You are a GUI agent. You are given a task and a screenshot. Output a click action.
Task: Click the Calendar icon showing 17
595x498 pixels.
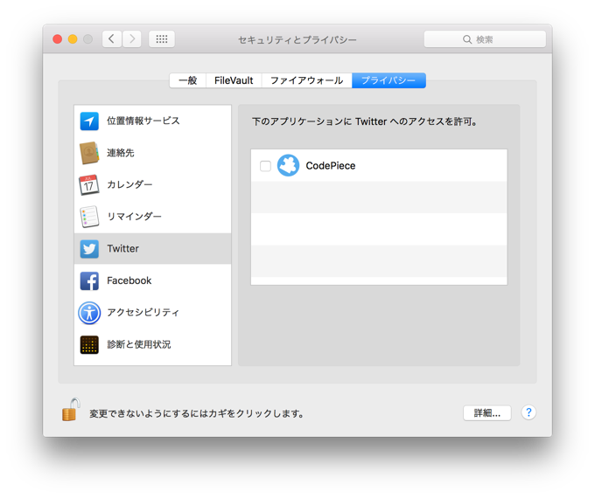[89, 184]
